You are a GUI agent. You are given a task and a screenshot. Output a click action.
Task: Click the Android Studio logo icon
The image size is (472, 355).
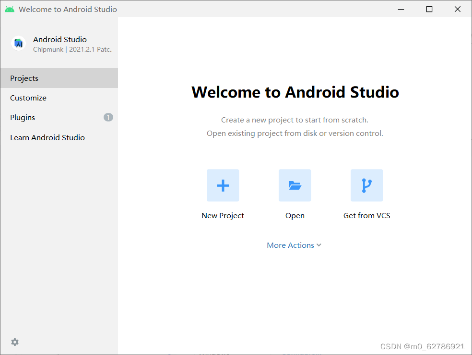(x=19, y=43)
